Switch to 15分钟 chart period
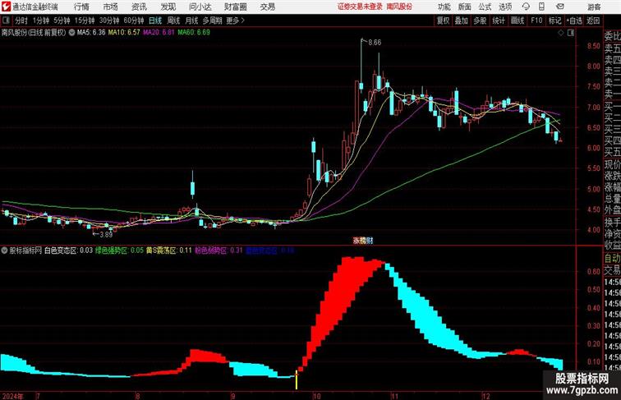The image size is (621, 400). [x=85, y=21]
